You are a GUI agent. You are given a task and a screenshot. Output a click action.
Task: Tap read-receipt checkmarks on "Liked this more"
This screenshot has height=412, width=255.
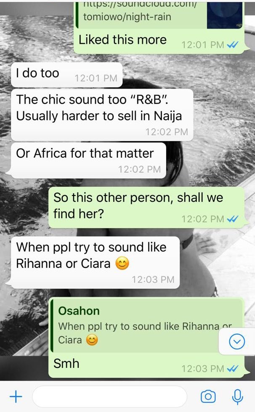tap(233, 45)
